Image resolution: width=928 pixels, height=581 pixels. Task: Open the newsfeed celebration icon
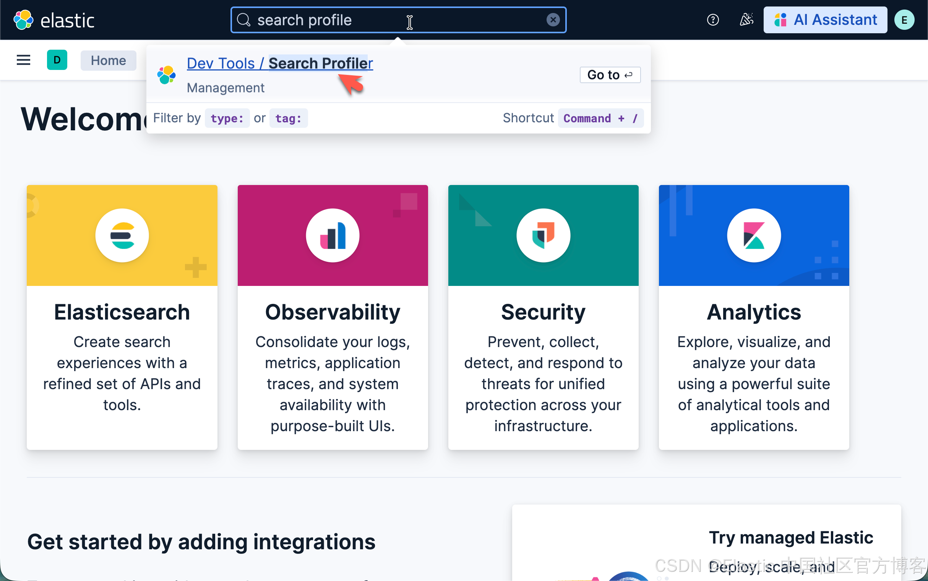click(746, 19)
